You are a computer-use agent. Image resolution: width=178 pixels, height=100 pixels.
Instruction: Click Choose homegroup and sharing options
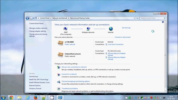click(x=76, y=81)
